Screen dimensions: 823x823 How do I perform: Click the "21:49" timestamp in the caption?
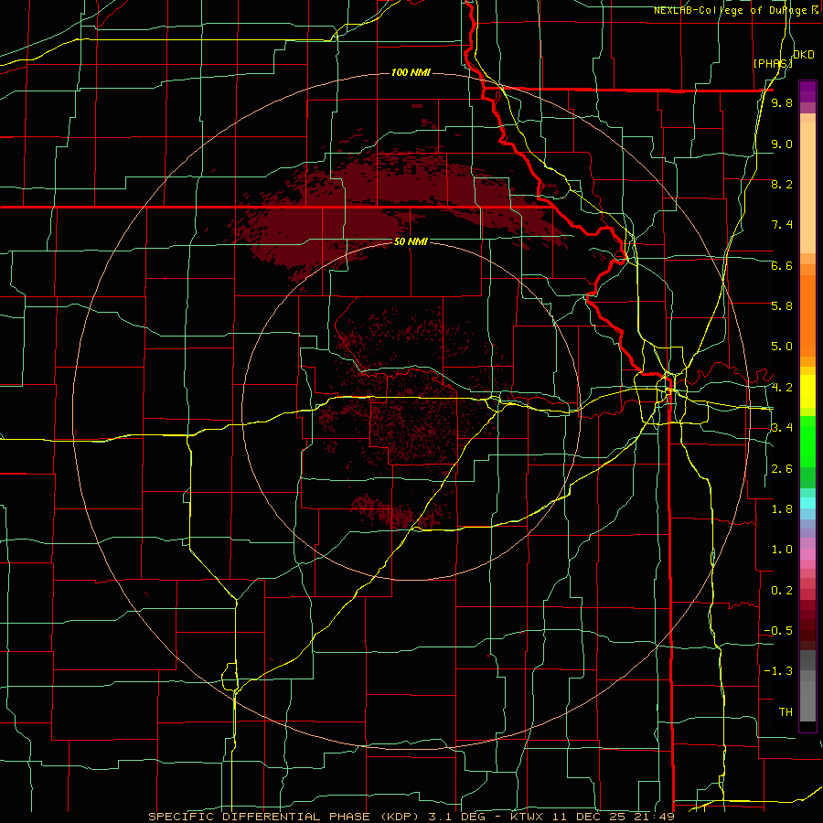pos(655,817)
